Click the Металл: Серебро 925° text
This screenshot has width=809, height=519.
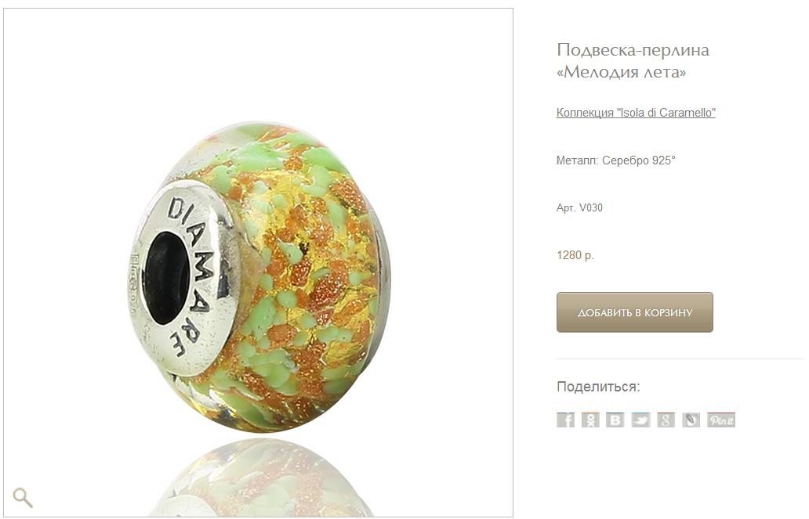pyautogui.click(x=615, y=160)
